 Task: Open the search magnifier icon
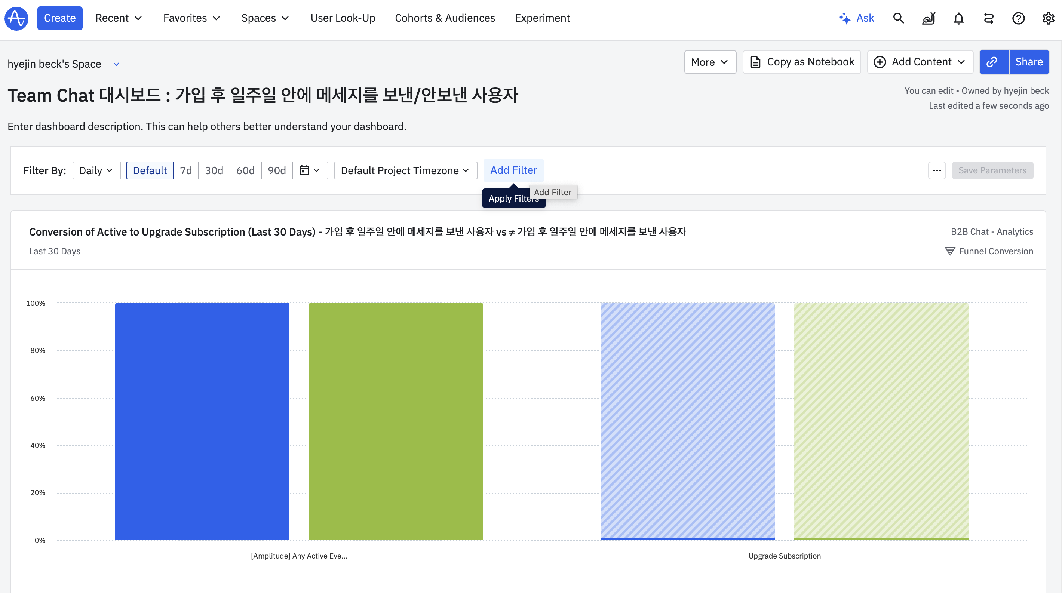click(x=898, y=18)
